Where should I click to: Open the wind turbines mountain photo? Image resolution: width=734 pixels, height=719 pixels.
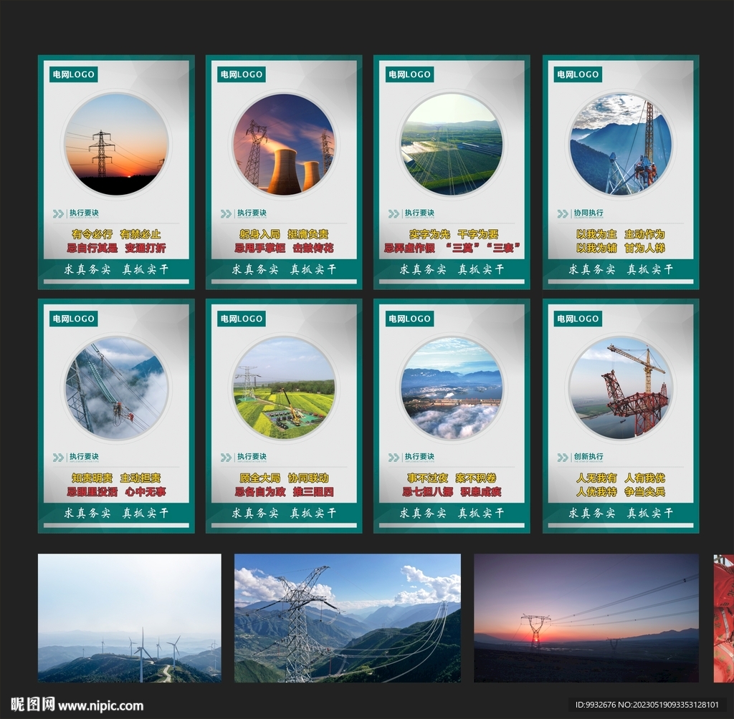(x=130, y=618)
